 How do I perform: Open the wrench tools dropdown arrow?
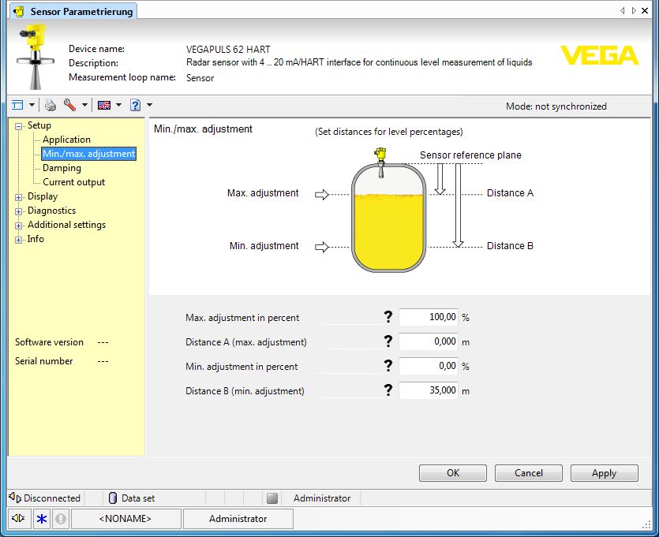[85, 105]
